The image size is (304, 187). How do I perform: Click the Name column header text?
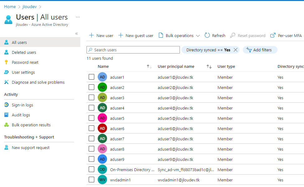pos(103,67)
